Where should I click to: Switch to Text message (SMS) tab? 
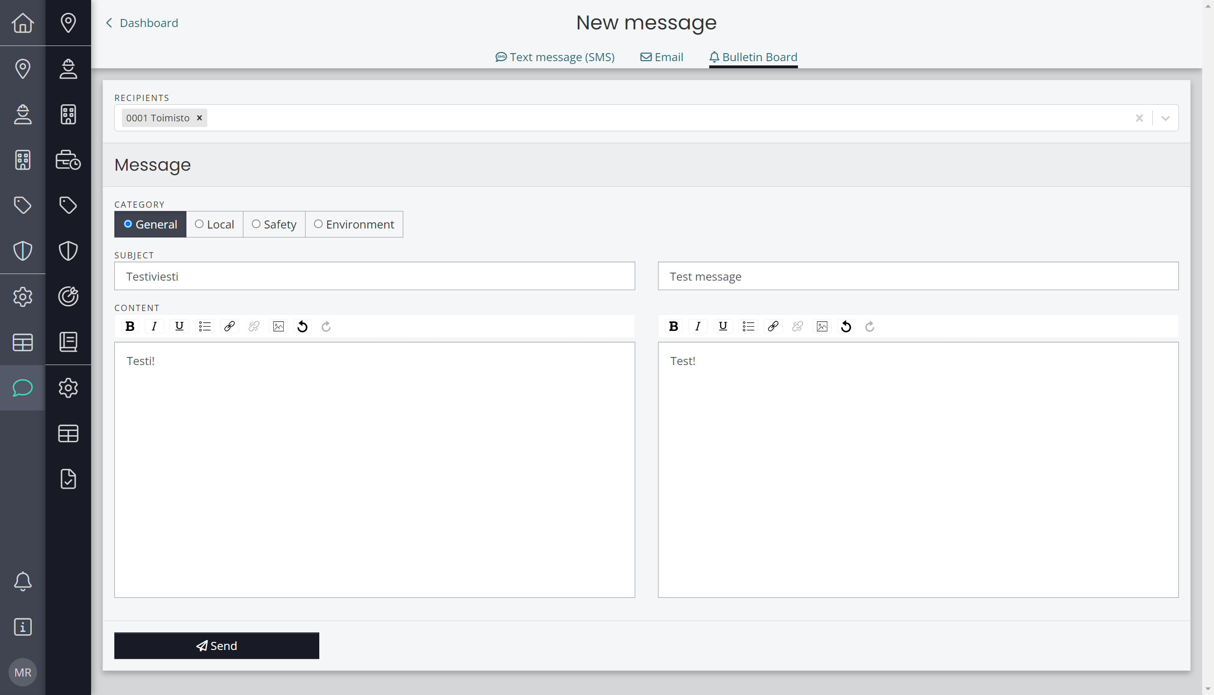(x=555, y=57)
